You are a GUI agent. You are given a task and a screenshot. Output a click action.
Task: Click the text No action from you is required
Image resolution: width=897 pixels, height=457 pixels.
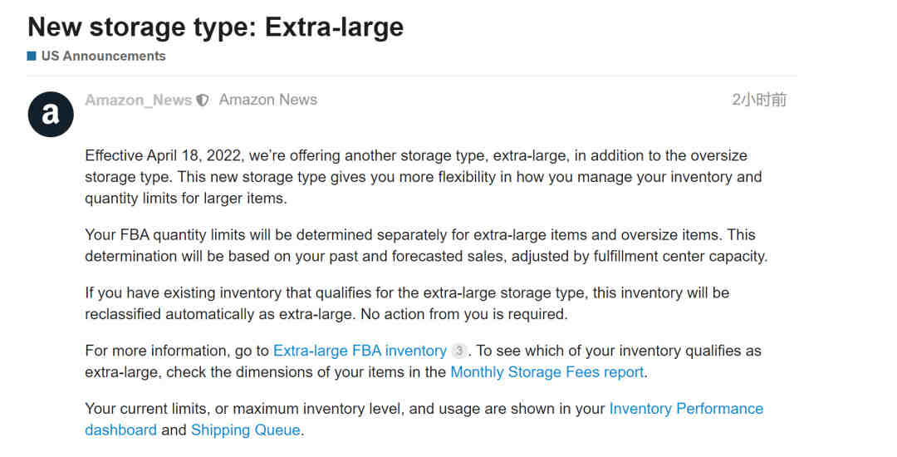click(464, 314)
